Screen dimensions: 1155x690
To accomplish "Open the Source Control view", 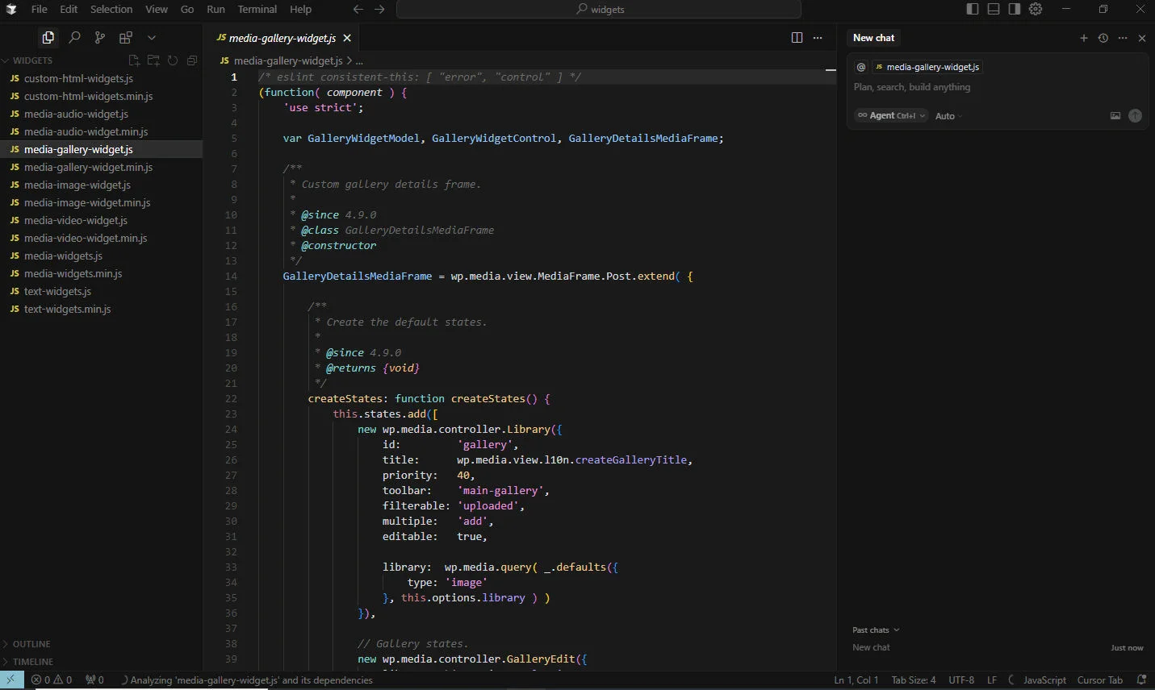I will click(99, 37).
